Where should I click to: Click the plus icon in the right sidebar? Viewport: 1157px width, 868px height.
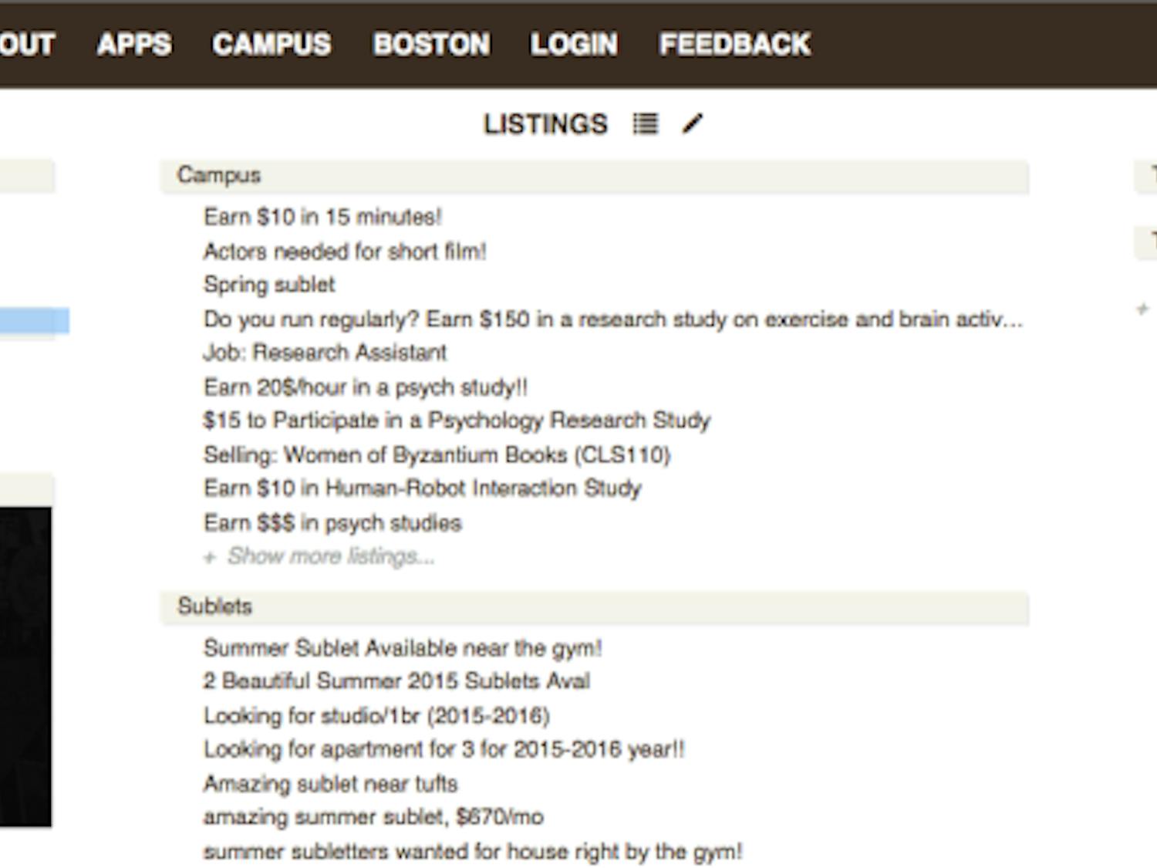[x=1142, y=307]
